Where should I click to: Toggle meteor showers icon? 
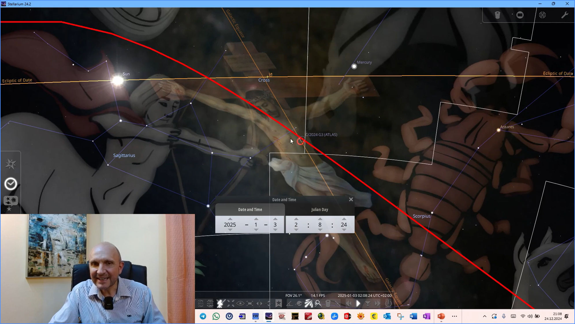pos(309,303)
